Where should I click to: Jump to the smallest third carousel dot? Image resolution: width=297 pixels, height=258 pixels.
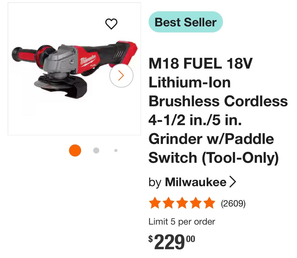116,150
